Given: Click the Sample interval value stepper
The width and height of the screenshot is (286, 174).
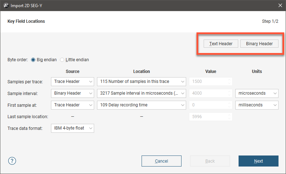Looking at the screenshot, I should (x=229, y=93).
